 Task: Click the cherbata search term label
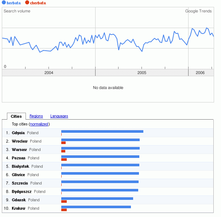pos(38,3)
